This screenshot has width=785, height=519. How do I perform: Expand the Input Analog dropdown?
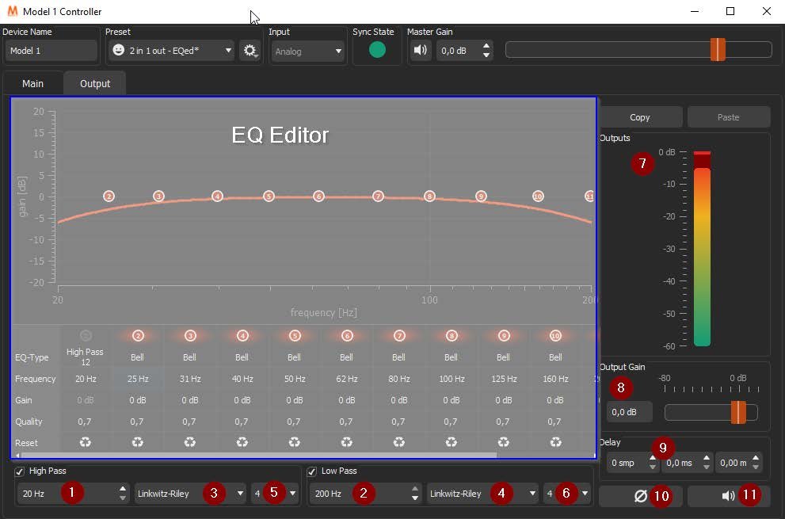(x=308, y=52)
